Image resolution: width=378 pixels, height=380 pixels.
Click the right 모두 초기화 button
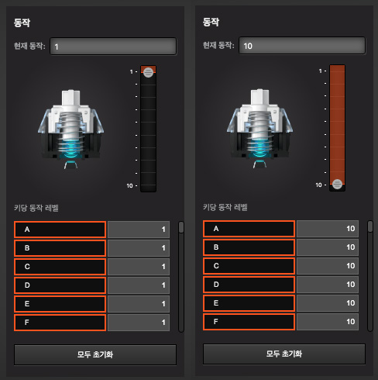pos(284,354)
